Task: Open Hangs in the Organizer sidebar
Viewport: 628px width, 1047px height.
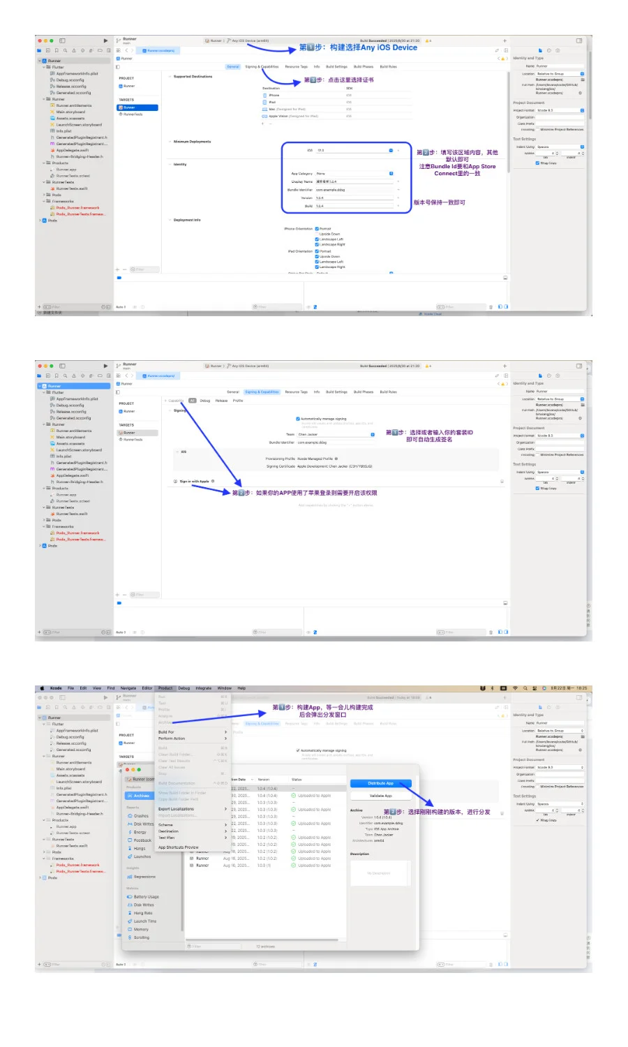Action: coord(137,849)
